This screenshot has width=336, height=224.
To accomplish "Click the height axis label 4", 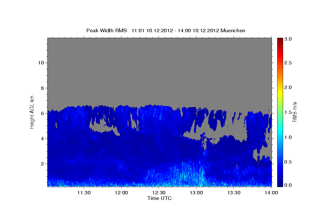I will coord(42,139).
